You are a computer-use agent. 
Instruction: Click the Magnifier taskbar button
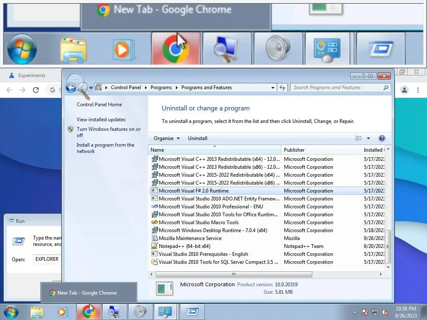[x=114, y=312]
